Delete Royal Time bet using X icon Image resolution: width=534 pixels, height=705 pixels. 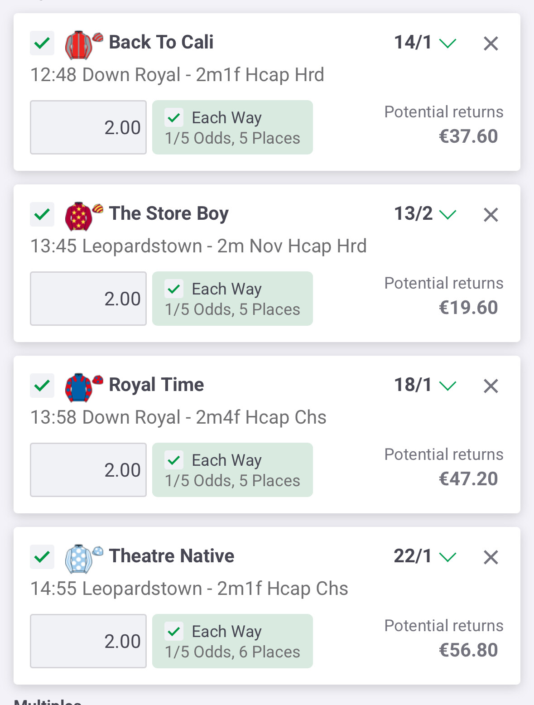(x=491, y=386)
